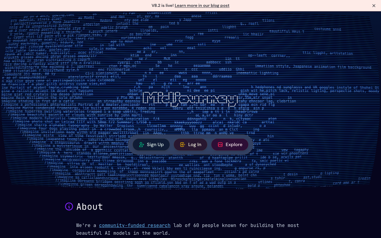Follow the community-funded research link
The image size is (381, 238).
pos(135,226)
